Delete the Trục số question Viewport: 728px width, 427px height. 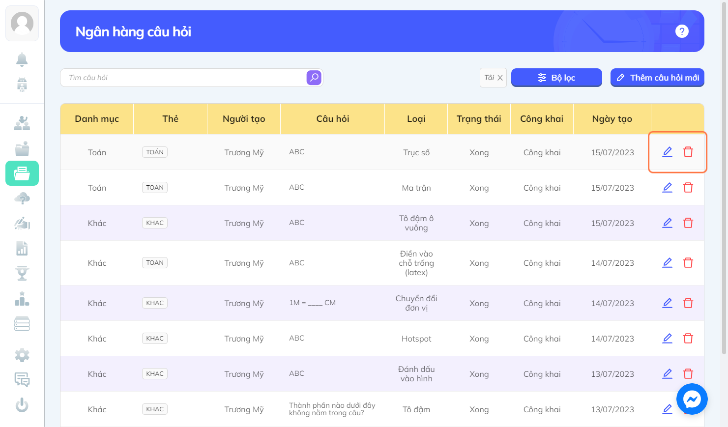pos(688,152)
